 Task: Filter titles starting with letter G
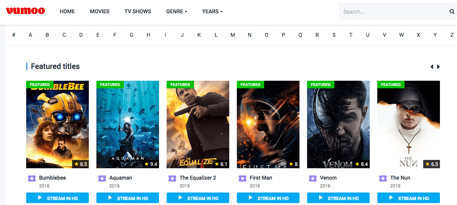click(x=132, y=35)
